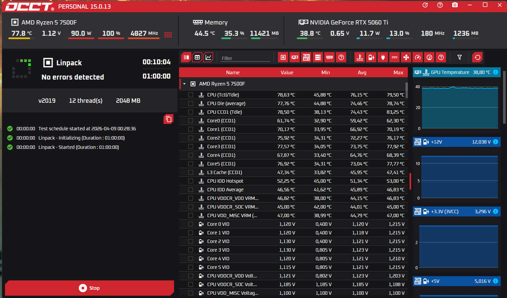Click the screenshot camera icon in title bar

coord(455,5)
